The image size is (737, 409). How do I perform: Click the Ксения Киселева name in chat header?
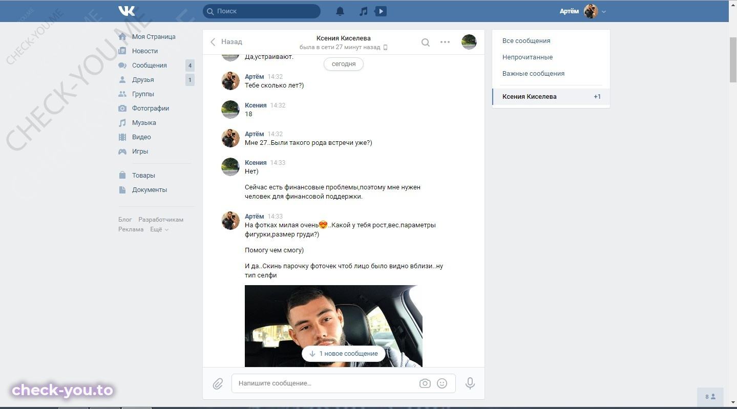(x=344, y=38)
